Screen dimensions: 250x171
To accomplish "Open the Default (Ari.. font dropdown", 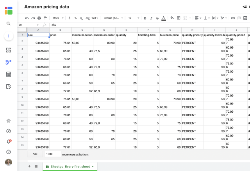I will [113, 18].
